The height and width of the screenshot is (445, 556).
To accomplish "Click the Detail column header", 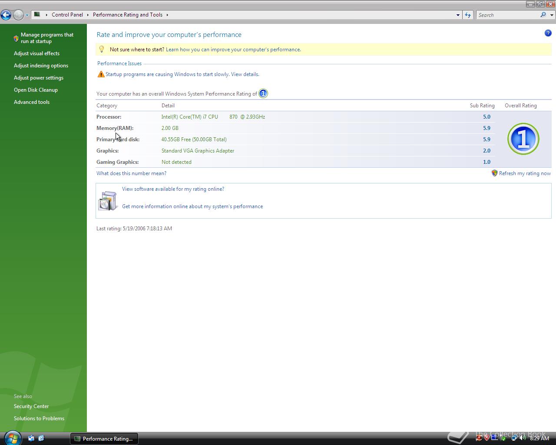I will (168, 106).
